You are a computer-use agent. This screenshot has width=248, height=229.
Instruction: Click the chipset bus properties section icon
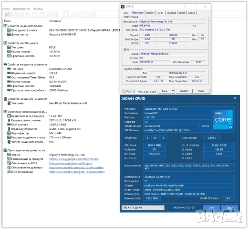(x=5, y=99)
